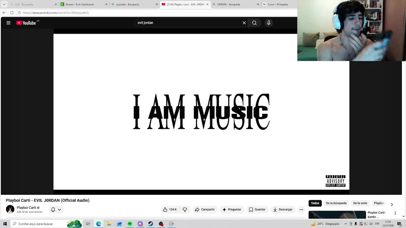The height and width of the screenshot is (228, 406).
Task: Select the 'De la serie' chip
Action: point(360,203)
